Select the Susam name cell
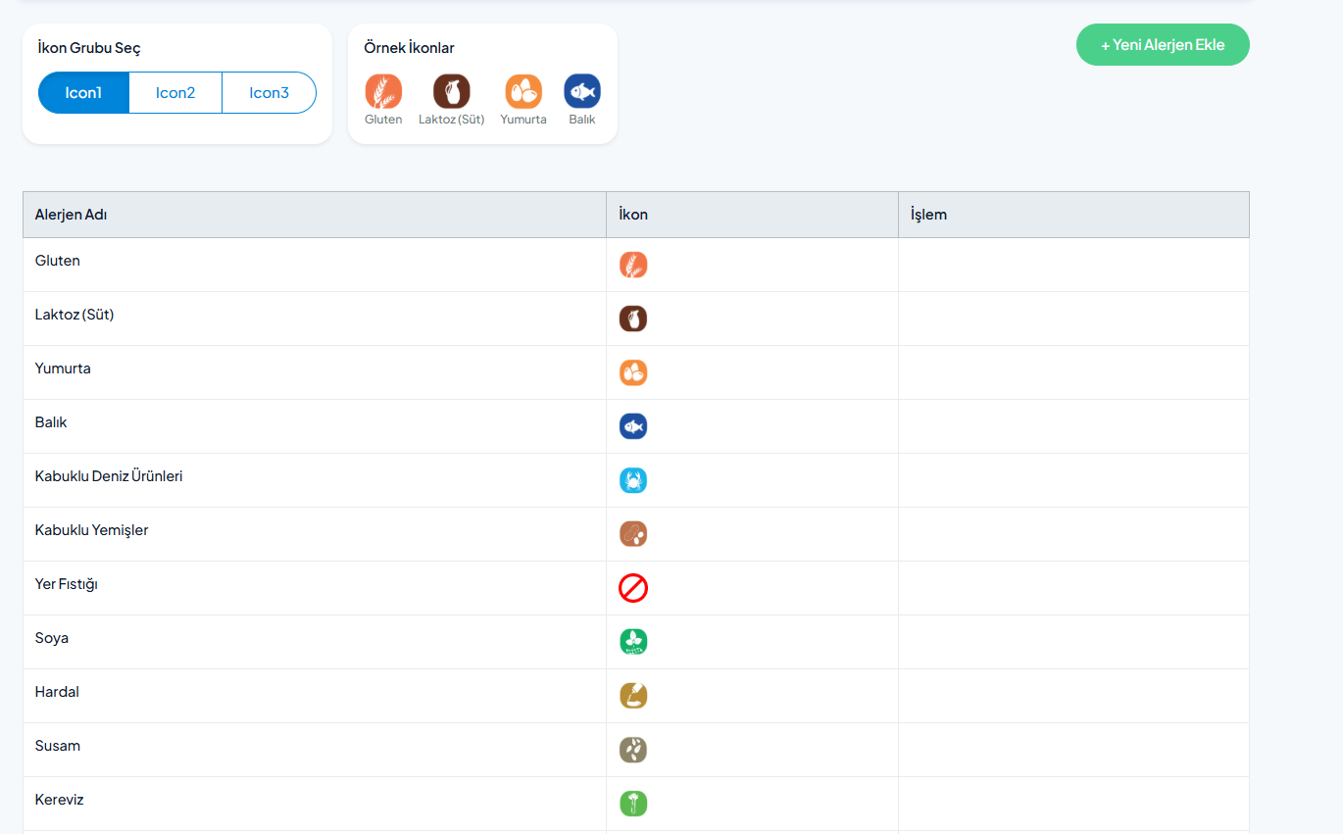Viewport: 1343px width, 834px height. pos(315,750)
